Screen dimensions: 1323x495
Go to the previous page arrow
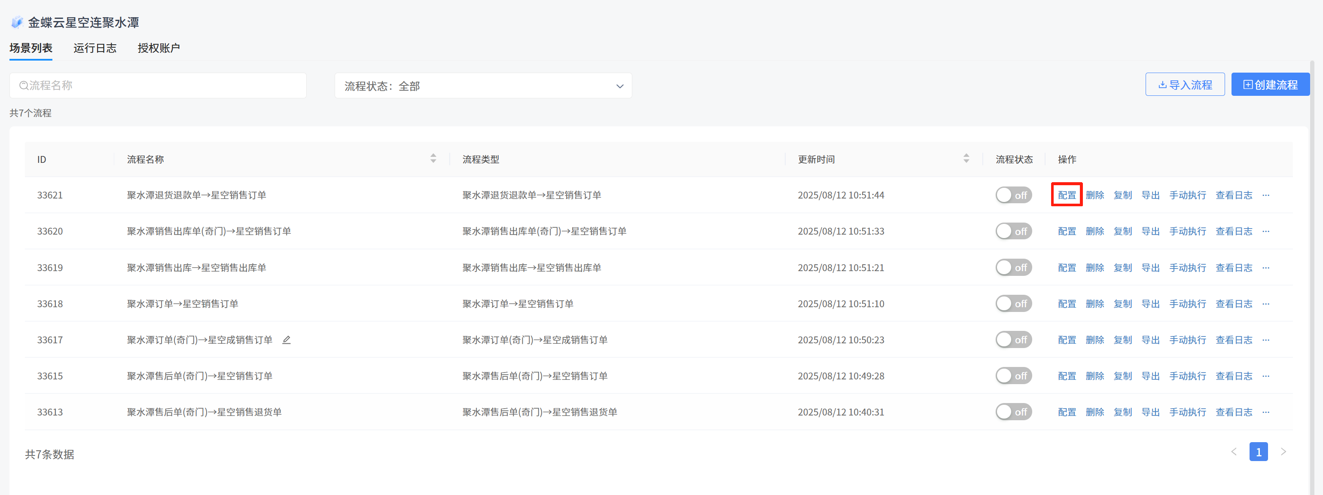pyautogui.click(x=1234, y=452)
